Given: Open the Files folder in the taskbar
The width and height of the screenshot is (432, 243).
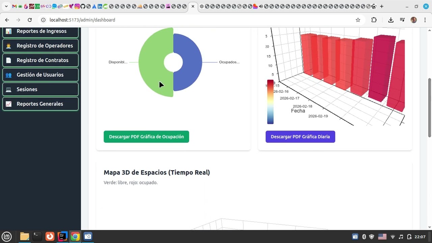Looking at the screenshot, I should [x=24, y=236].
